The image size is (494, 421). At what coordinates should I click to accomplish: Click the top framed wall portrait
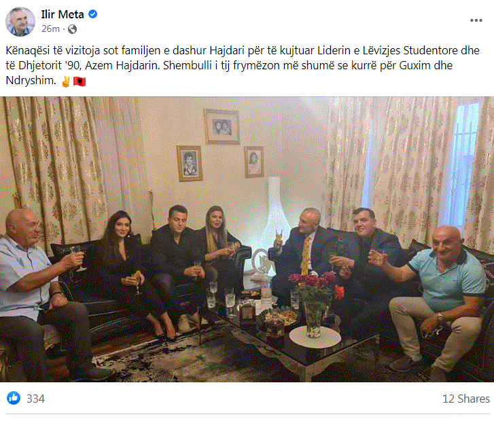point(222,126)
